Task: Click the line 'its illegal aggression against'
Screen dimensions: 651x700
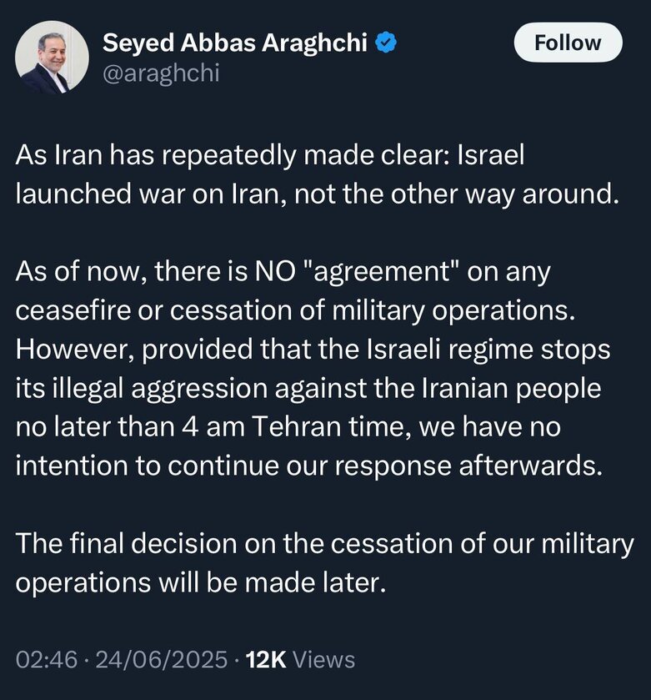Action: 308,388
